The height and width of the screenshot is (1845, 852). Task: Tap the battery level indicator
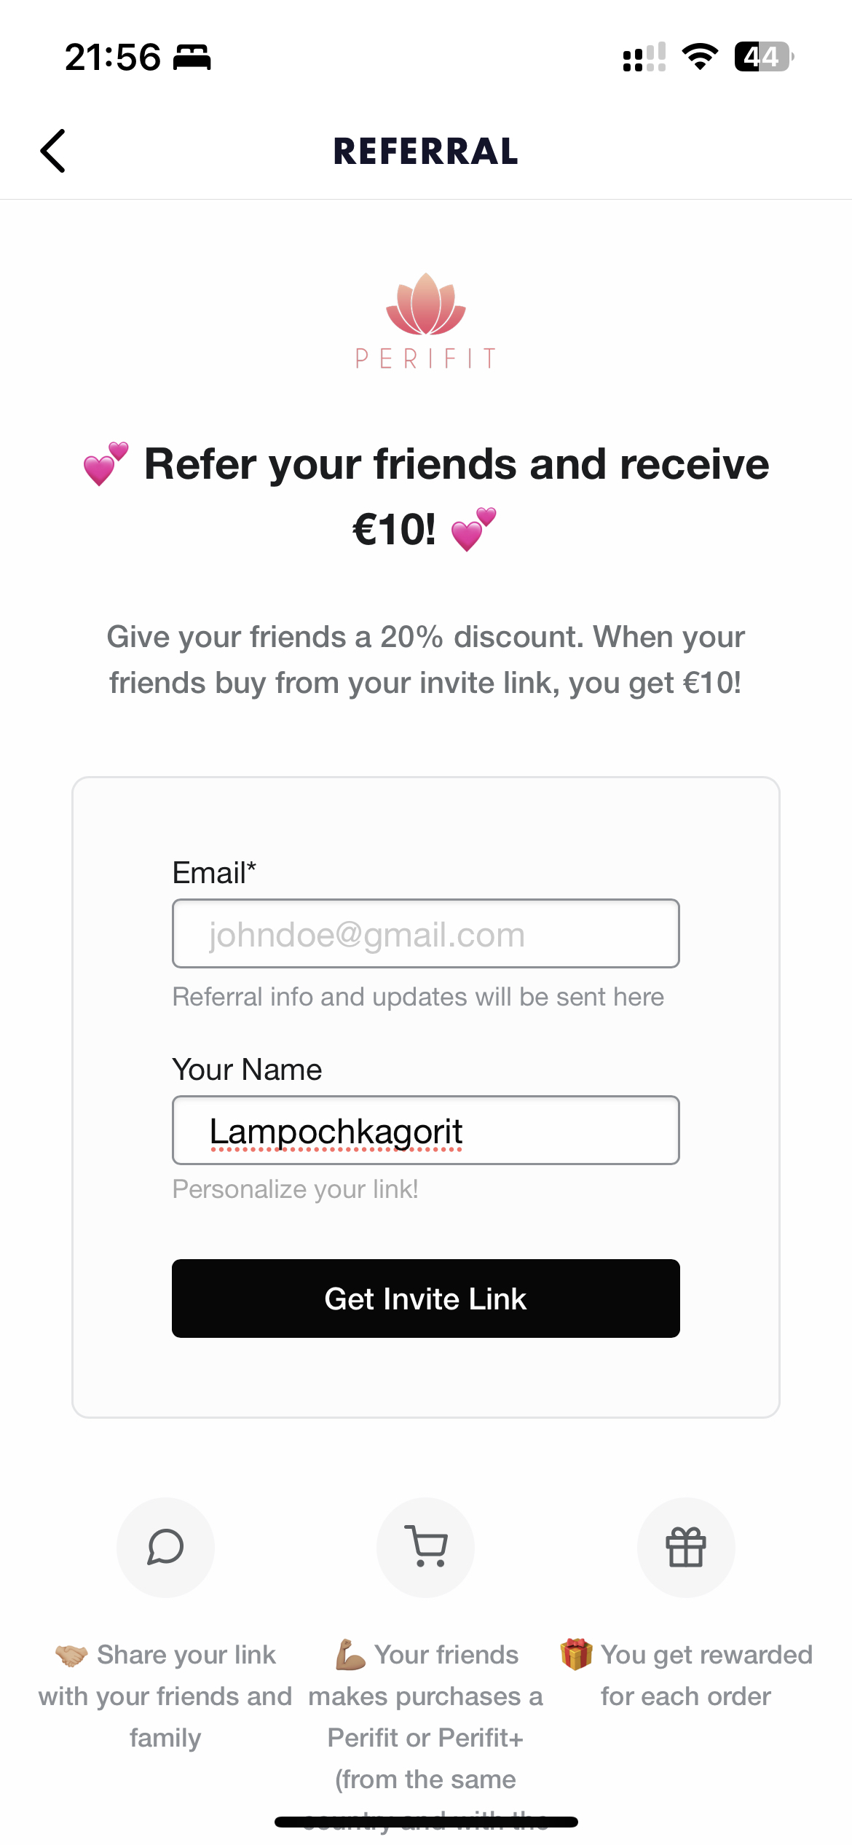[x=763, y=57]
